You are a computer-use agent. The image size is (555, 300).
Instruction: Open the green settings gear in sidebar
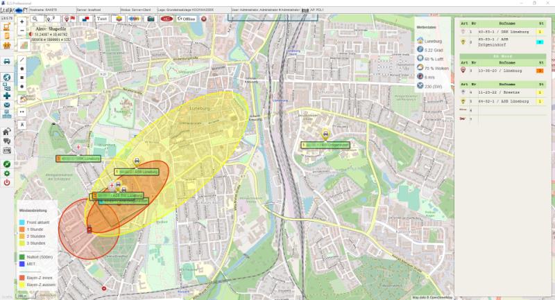7,173
